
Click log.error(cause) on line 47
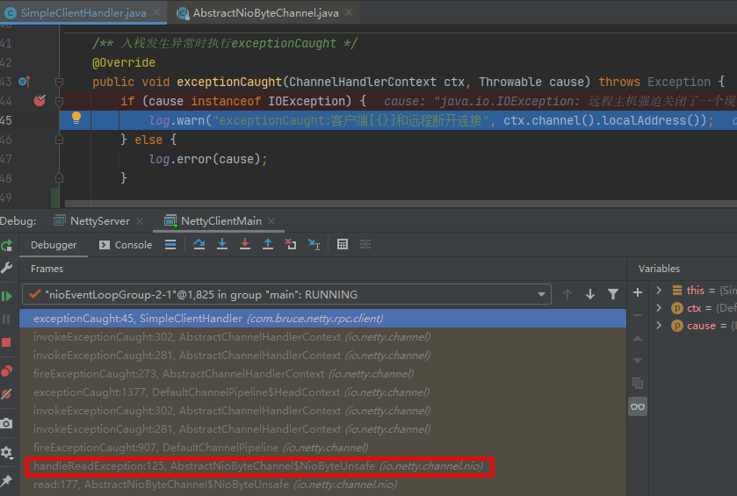coord(208,159)
